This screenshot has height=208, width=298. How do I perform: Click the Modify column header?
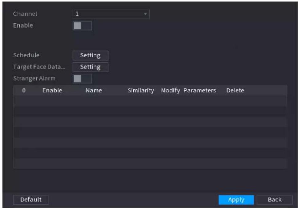click(171, 91)
